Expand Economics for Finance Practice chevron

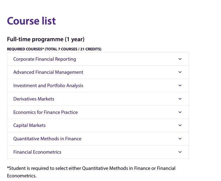pyautogui.click(x=180, y=112)
